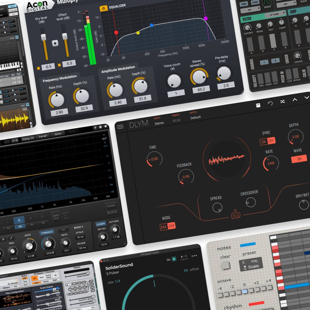310x310 pixels.
Task: Click the undo arrow icon in DLYM
Action: coord(270,103)
